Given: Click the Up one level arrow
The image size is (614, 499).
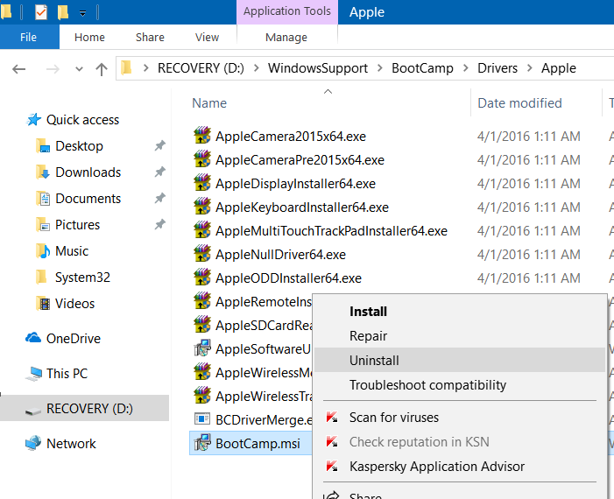Looking at the screenshot, I should (x=101, y=68).
